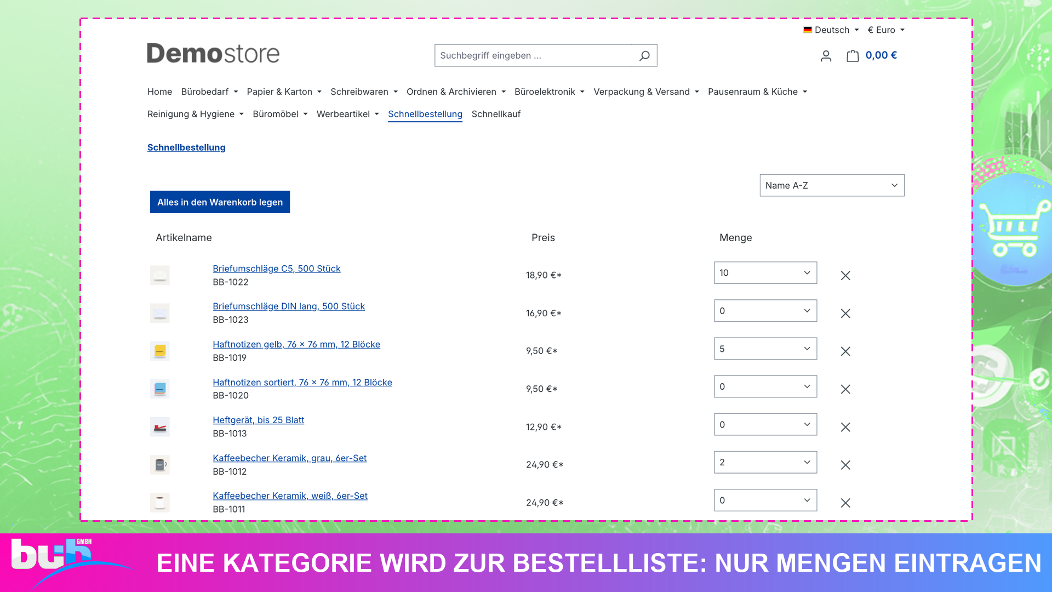Click Haftnotizen sortiert product thumbnail
This screenshot has width=1052, height=592.
[x=160, y=389]
